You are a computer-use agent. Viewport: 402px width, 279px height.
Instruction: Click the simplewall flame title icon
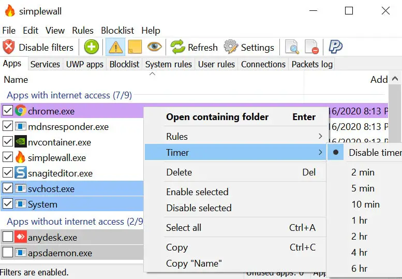[10, 11]
